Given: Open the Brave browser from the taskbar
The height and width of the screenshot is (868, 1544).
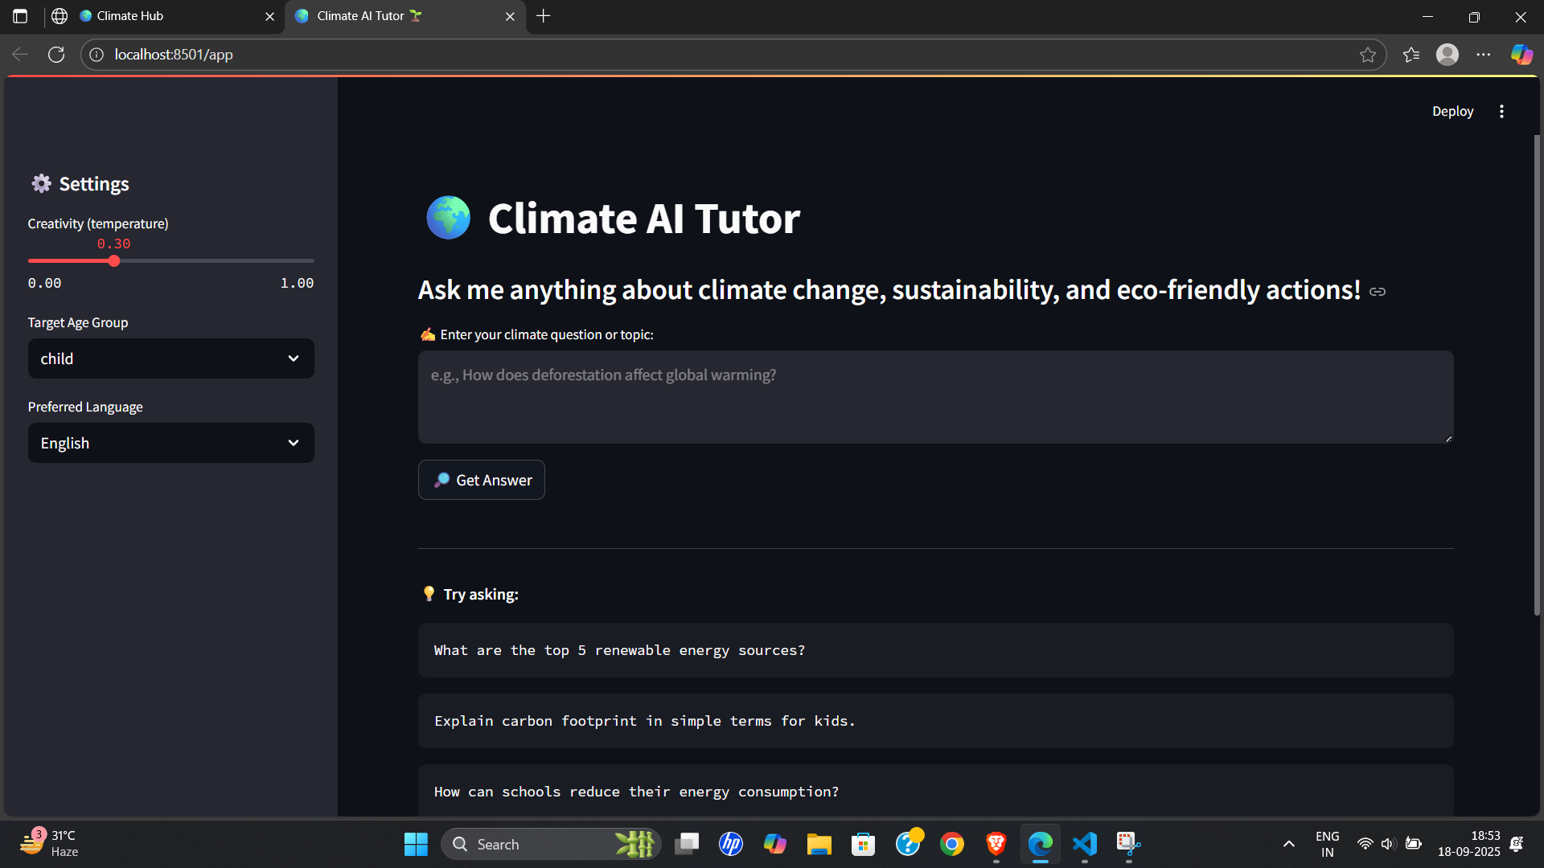Looking at the screenshot, I should [x=996, y=844].
